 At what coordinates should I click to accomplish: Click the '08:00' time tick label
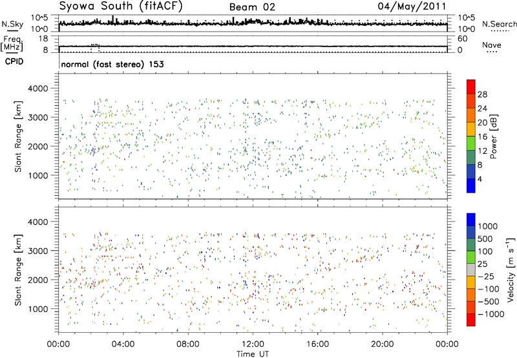pos(187,344)
